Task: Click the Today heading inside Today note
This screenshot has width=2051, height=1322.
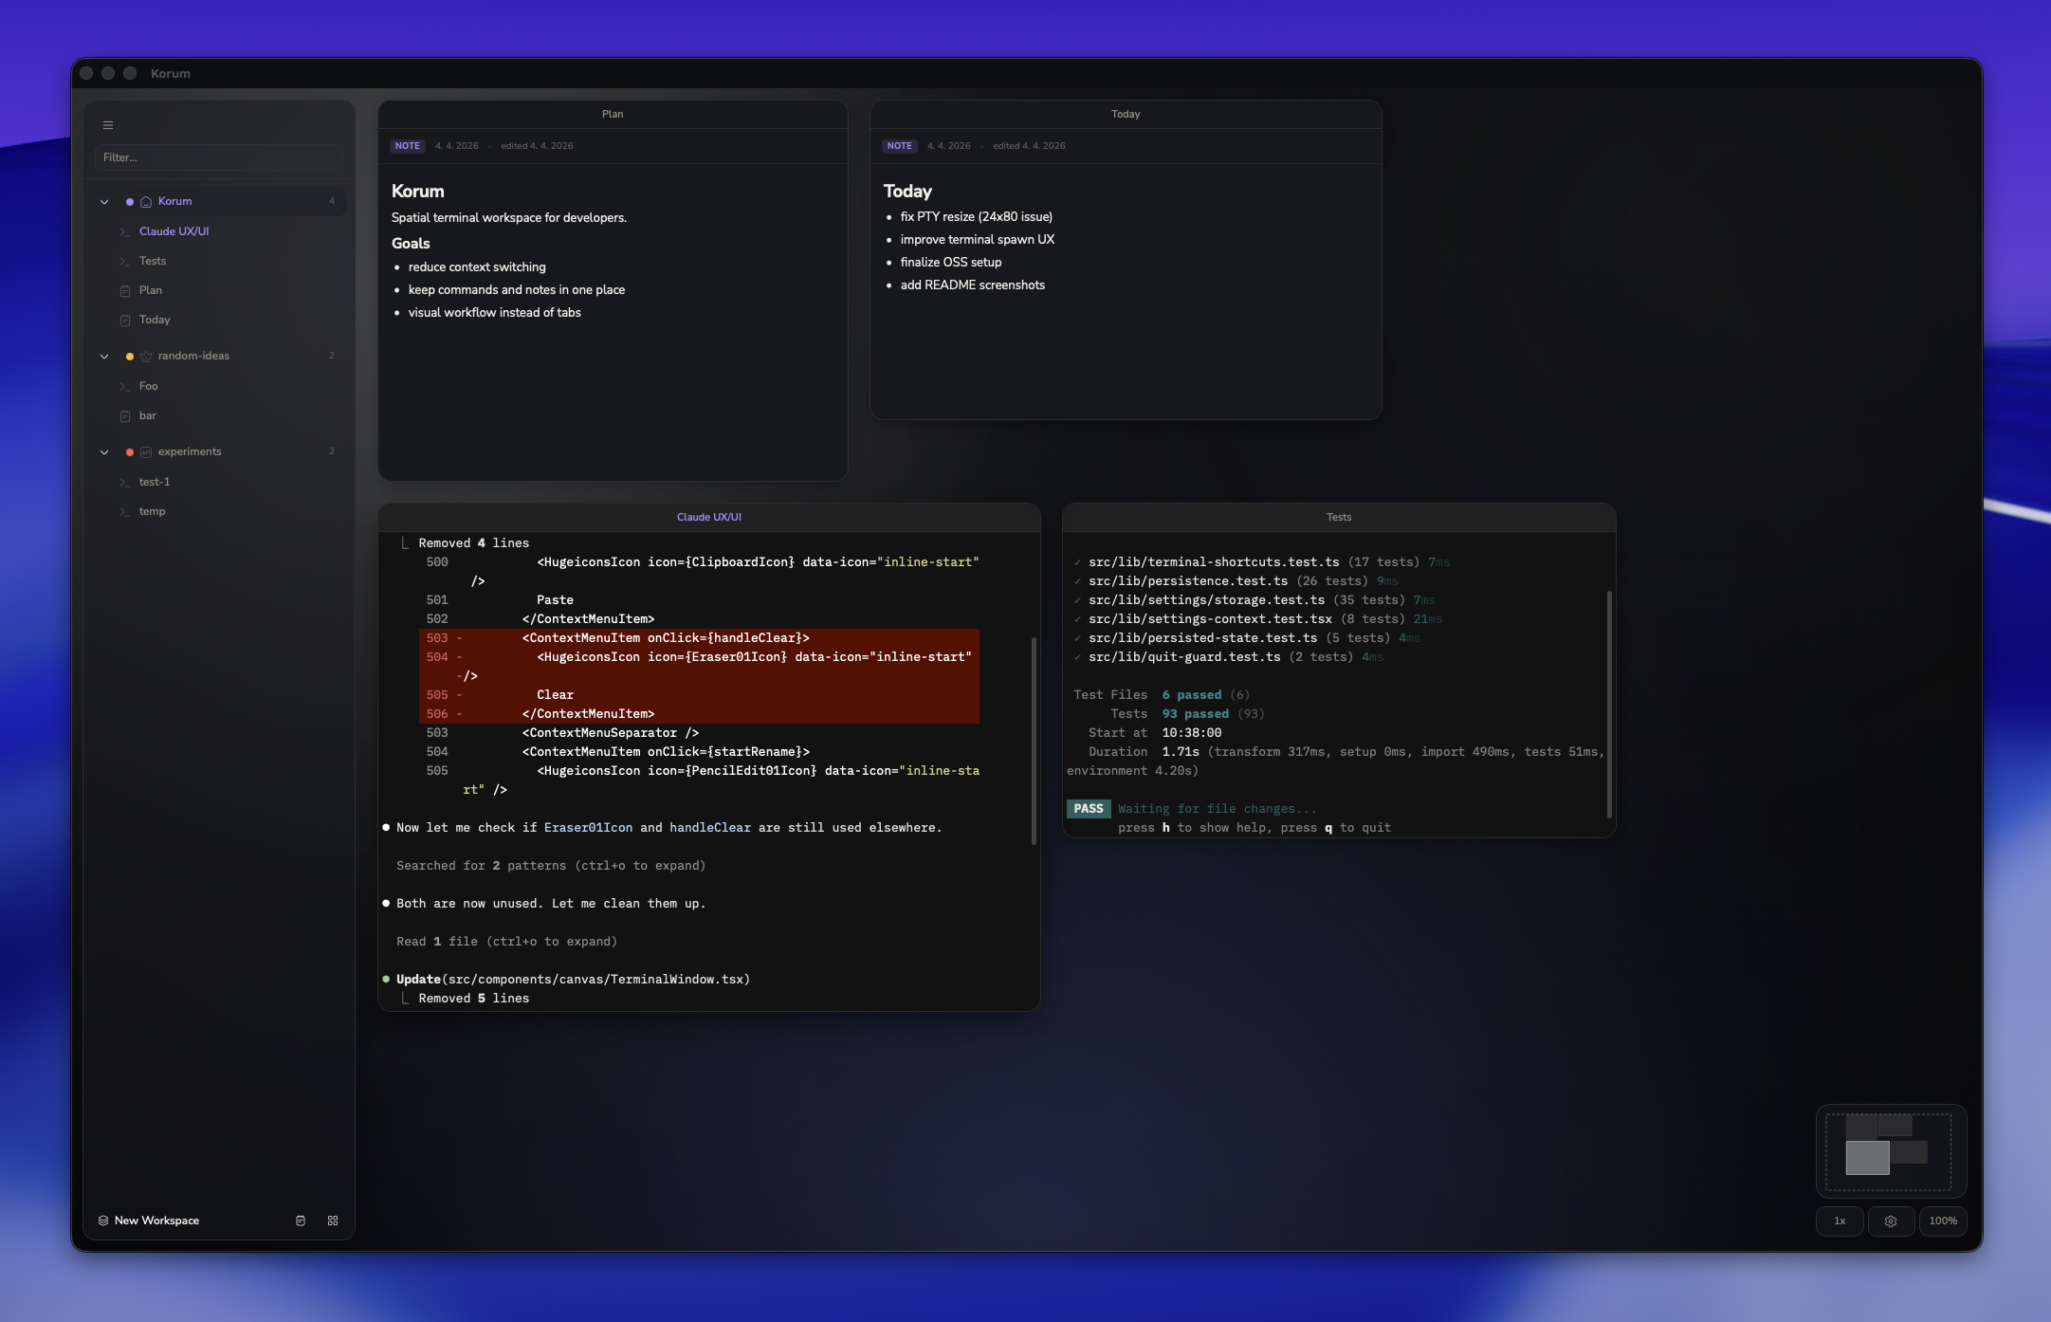Action: click(x=907, y=192)
